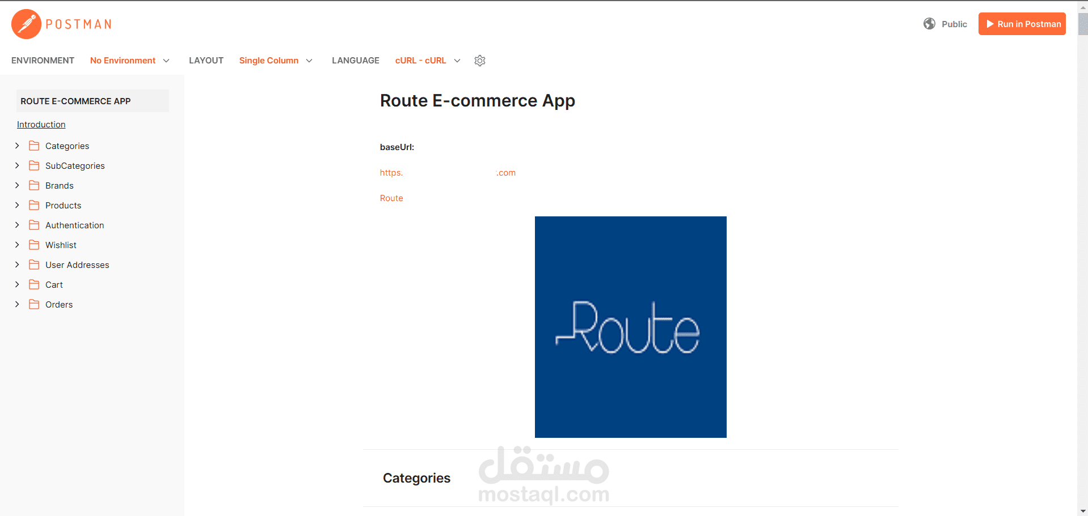Click the Brands folder icon
Image resolution: width=1088 pixels, height=516 pixels.
[34, 185]
